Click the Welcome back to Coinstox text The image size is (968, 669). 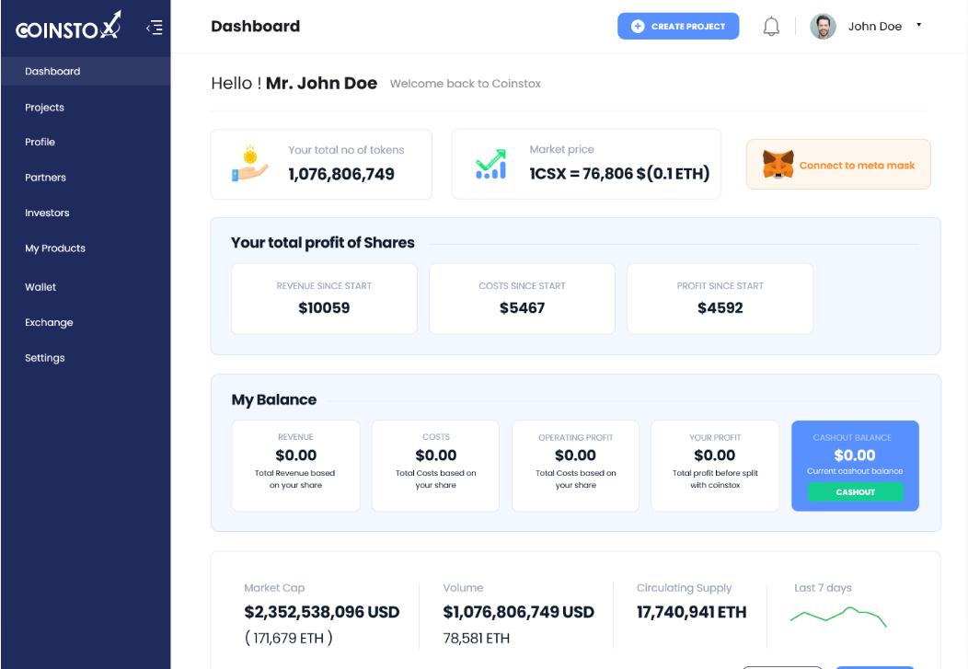point(466,84)
